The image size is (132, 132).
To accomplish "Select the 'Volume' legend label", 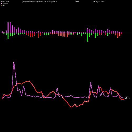I will pos(5,4).
